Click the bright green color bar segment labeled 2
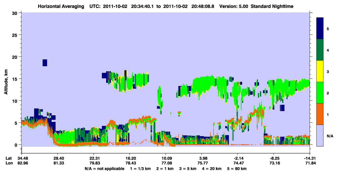The height and width of the screenshot is (176, 344). [320, 93]
